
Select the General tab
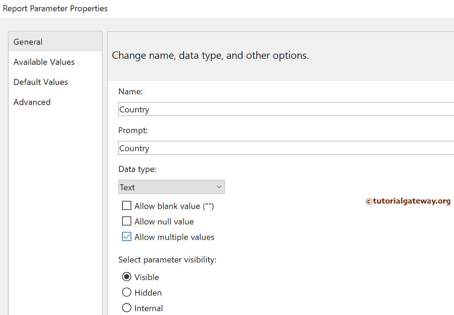coord(27,41)
